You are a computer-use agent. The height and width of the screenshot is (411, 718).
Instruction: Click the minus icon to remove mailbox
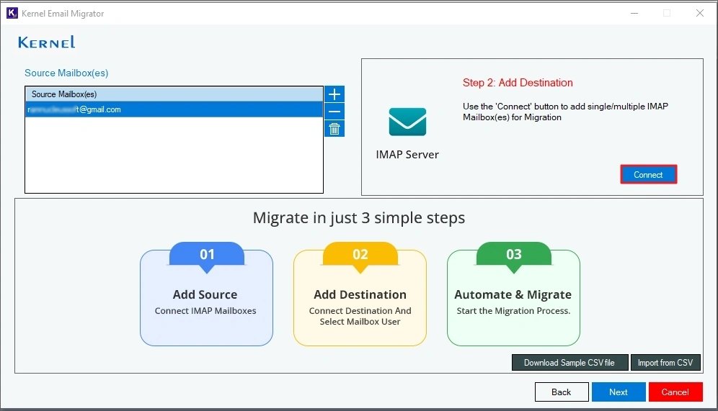(334, 112)
